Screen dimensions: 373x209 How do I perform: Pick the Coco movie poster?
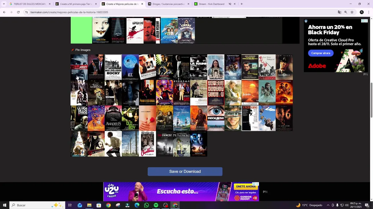pos(96,118)
